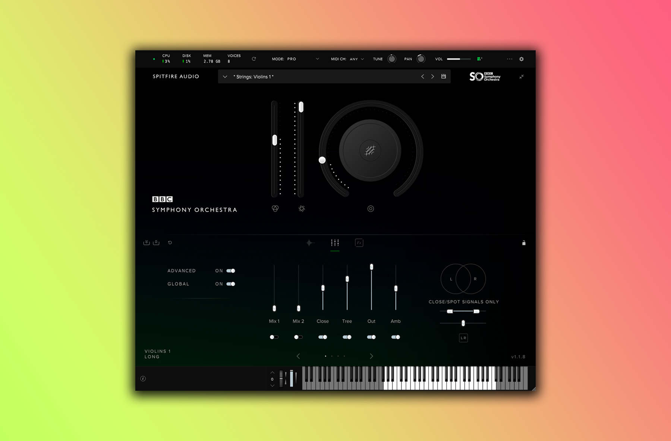The height and width of the screenshot is (441, 671).
Task: Go to next mixer page arrow
Action: click(x=371, y=356)
